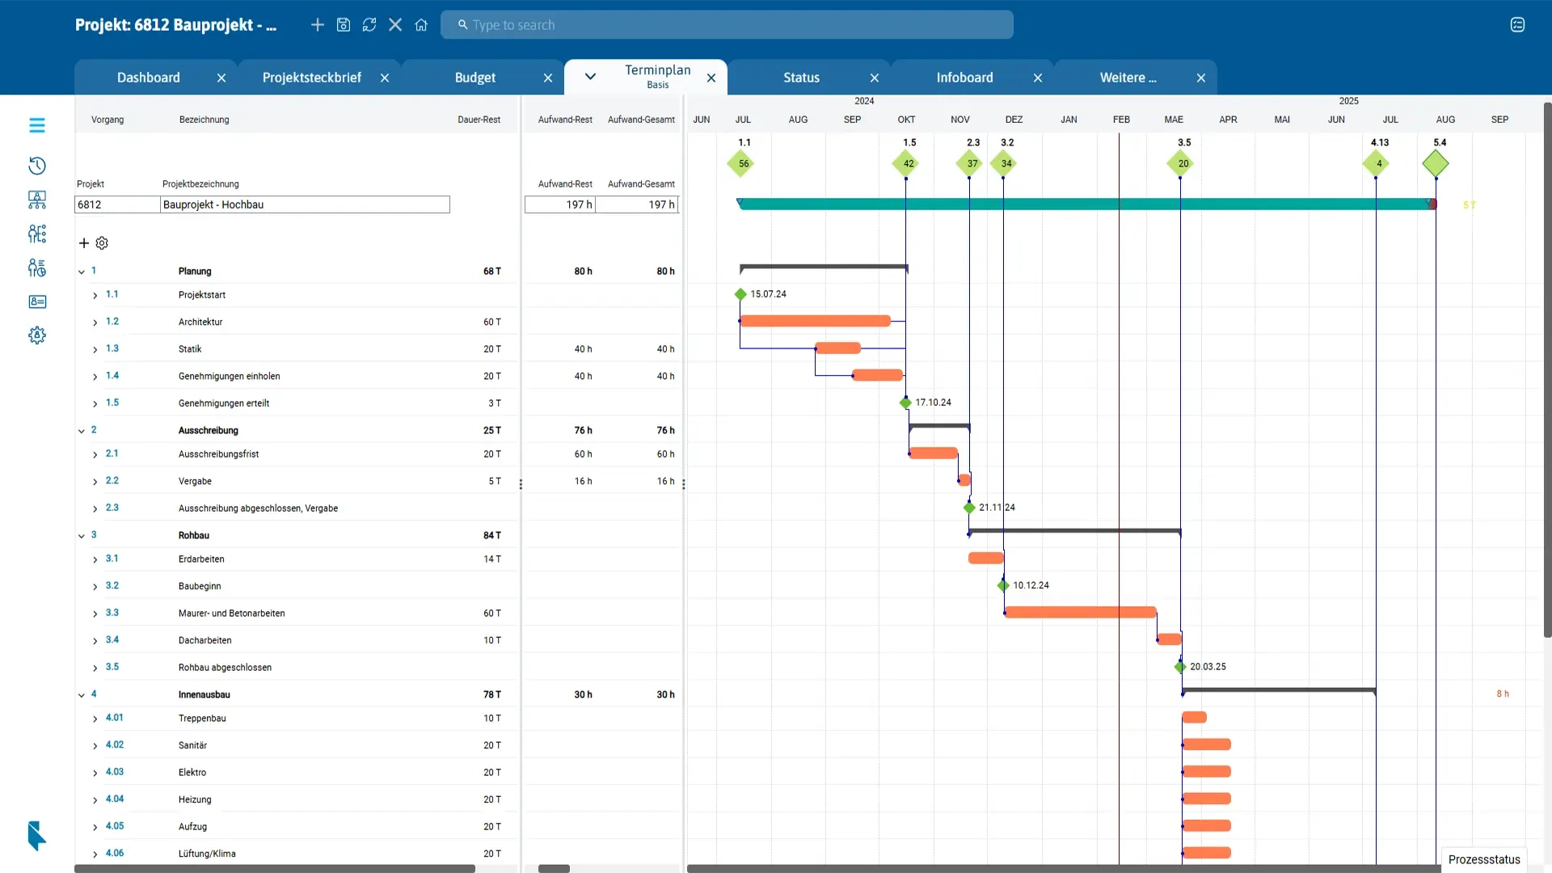Click the Prozessstatus button
Viewport: 1552px width, 873px height.
coord(1483,859)
